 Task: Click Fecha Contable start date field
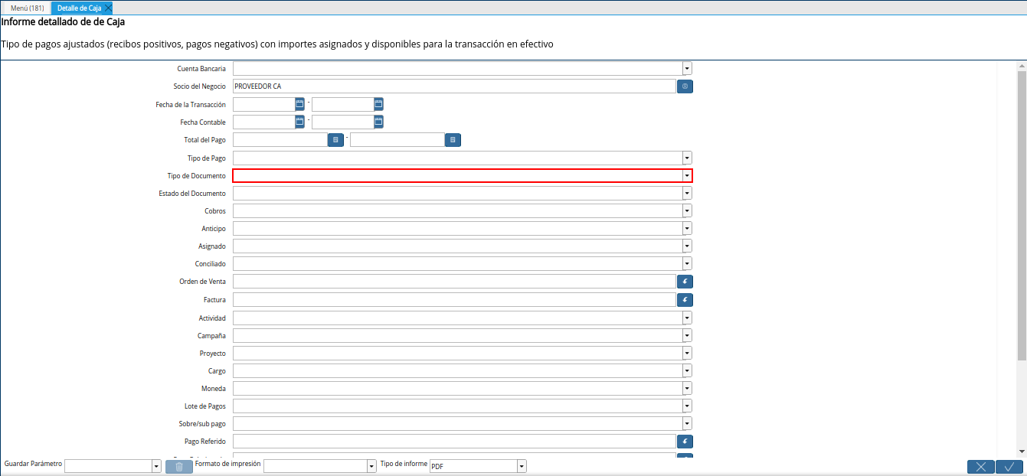(264, 122)
